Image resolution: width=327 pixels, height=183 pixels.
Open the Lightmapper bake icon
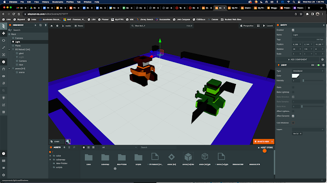click(x=4, y=98)
